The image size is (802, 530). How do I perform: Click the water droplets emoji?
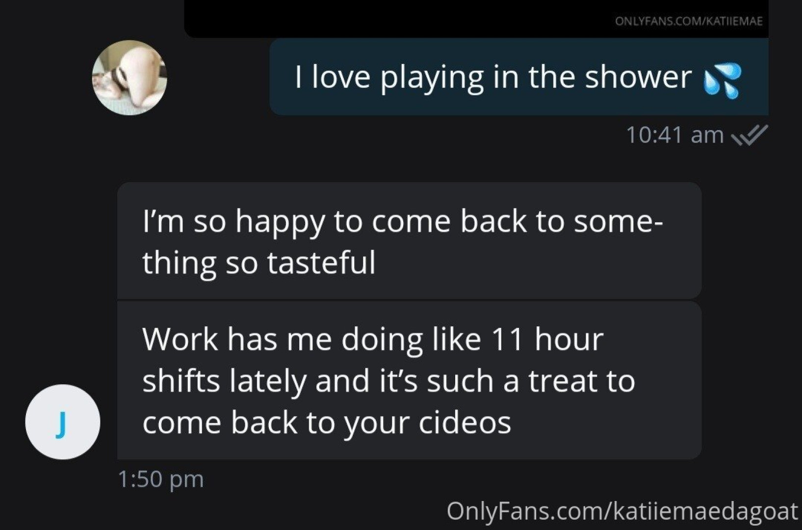pos(722,80)
